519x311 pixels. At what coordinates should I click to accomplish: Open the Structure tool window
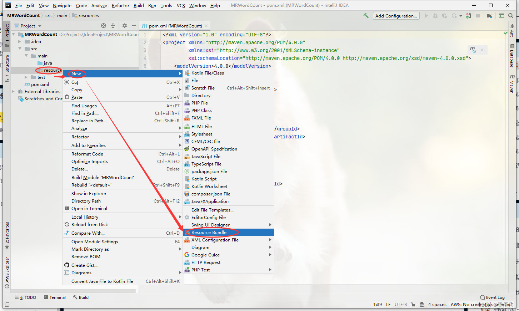7,68
